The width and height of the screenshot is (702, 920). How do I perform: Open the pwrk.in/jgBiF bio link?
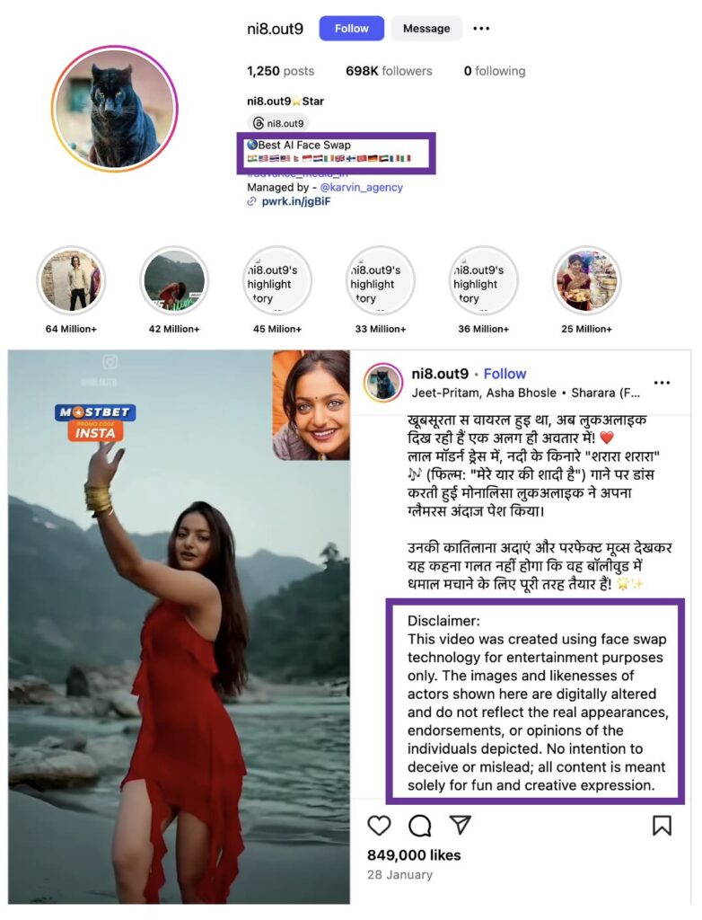click(295, 201)
